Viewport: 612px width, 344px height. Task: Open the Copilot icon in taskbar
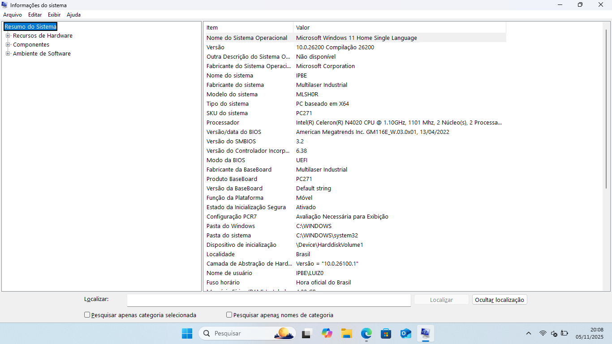click(327, 333)
